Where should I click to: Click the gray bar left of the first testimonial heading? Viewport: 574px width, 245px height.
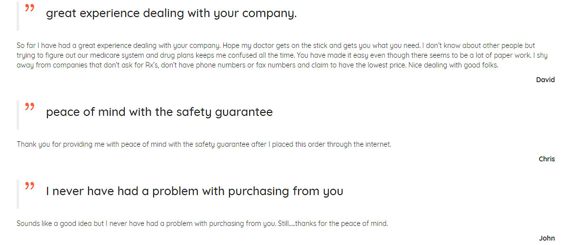pos(18,15)
